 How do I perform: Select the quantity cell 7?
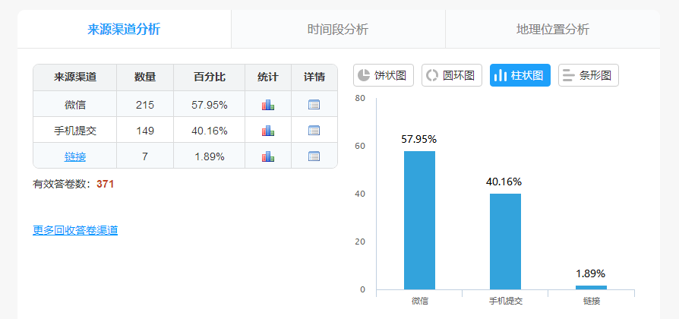(145, 156)
